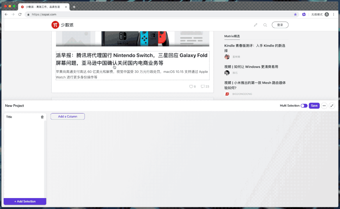Select the 少数派 browser tab

coord(43,7)
